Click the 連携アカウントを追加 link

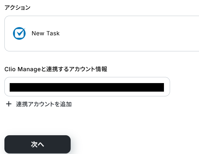[44, 104]
